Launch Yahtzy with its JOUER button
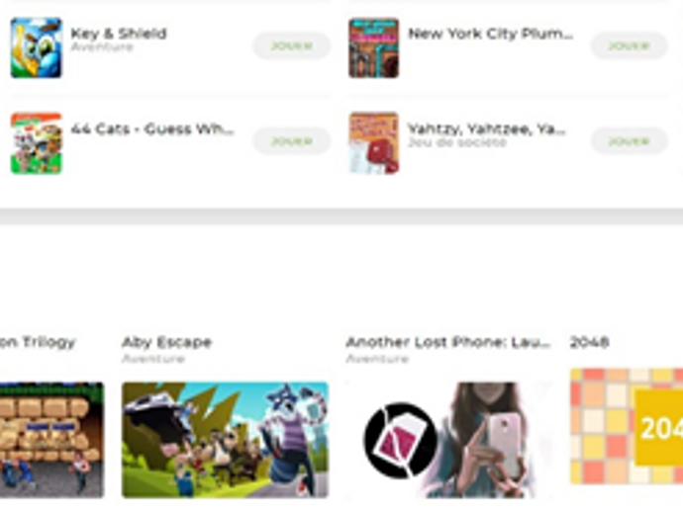683x512 pixels. click(x=629, y=141)
